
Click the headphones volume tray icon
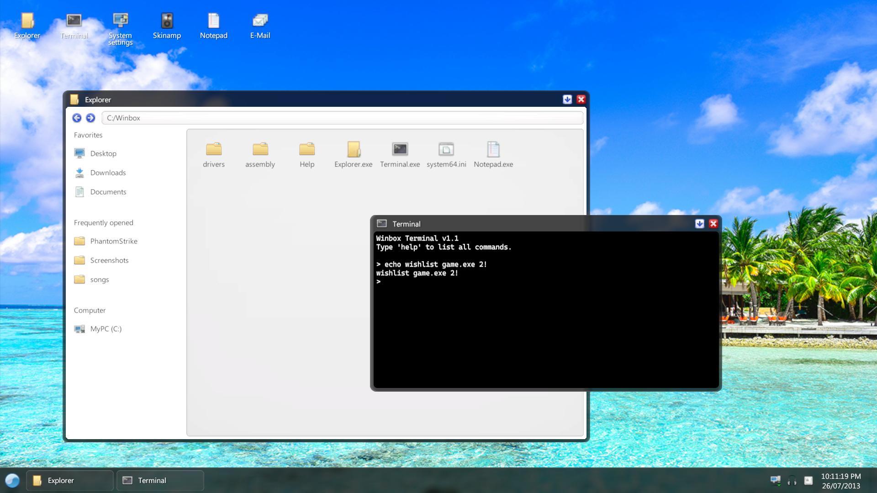tap(792, 480)
